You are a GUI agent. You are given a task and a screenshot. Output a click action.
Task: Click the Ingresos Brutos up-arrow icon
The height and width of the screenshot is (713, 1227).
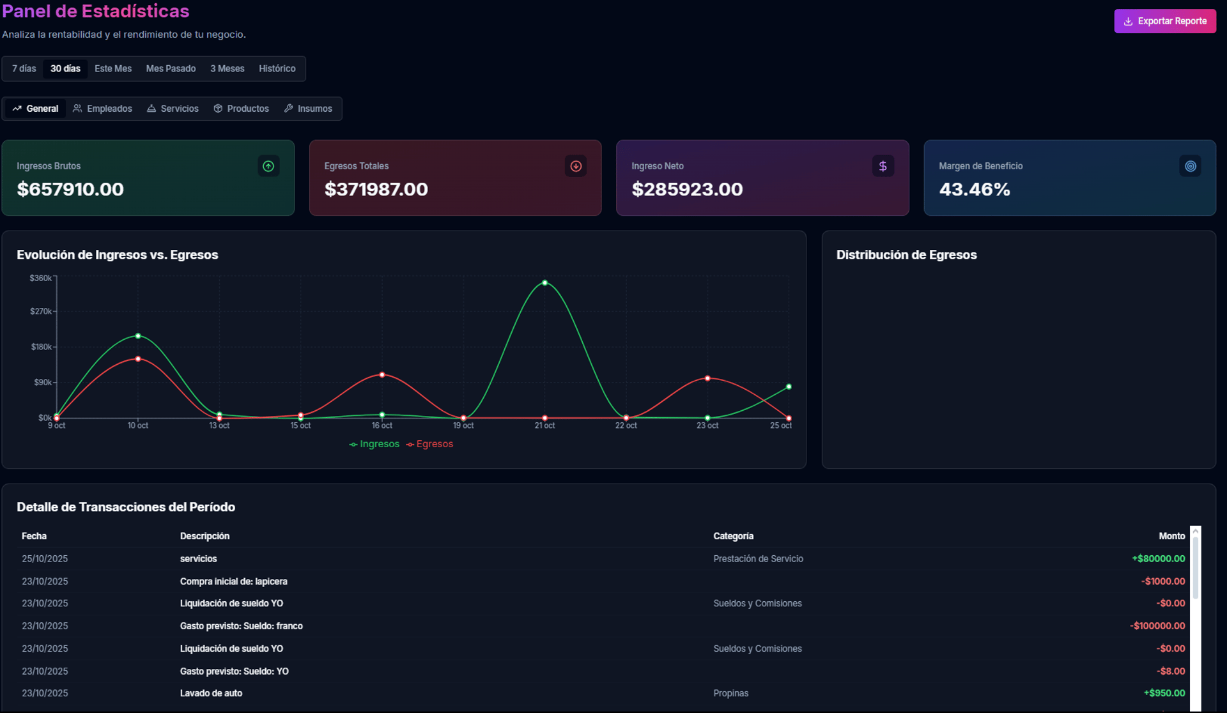click(x=268, y=166)
